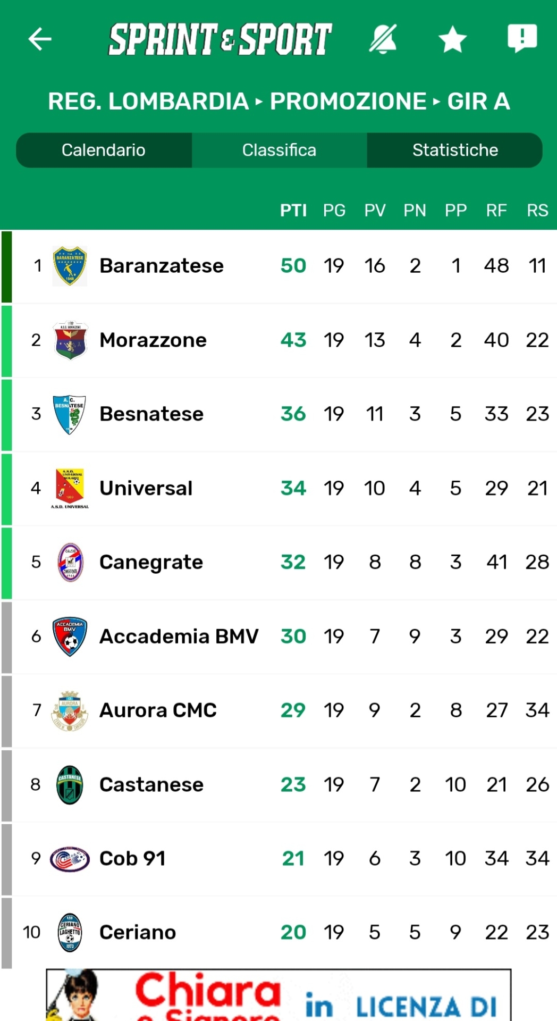Tap the favorite star icon
This screenshot has width=557, height=1021.
tap(452, 39)
